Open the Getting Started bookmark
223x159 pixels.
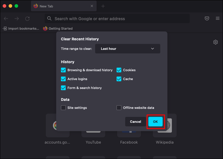(58, 28)
